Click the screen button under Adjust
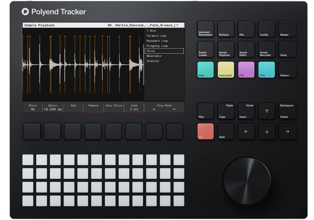Image resolution: width=314 pixels, height=220 pixels. click(52, 131)
